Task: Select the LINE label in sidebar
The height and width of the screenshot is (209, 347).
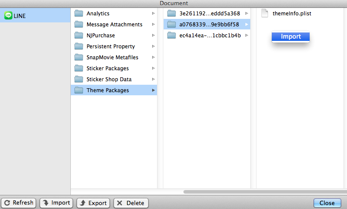Action: 20,16
